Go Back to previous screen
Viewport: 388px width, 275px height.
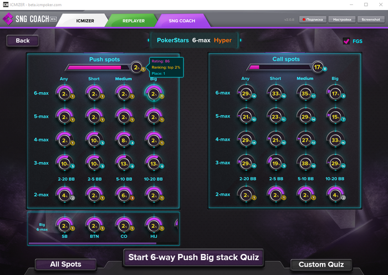(23, 40)
